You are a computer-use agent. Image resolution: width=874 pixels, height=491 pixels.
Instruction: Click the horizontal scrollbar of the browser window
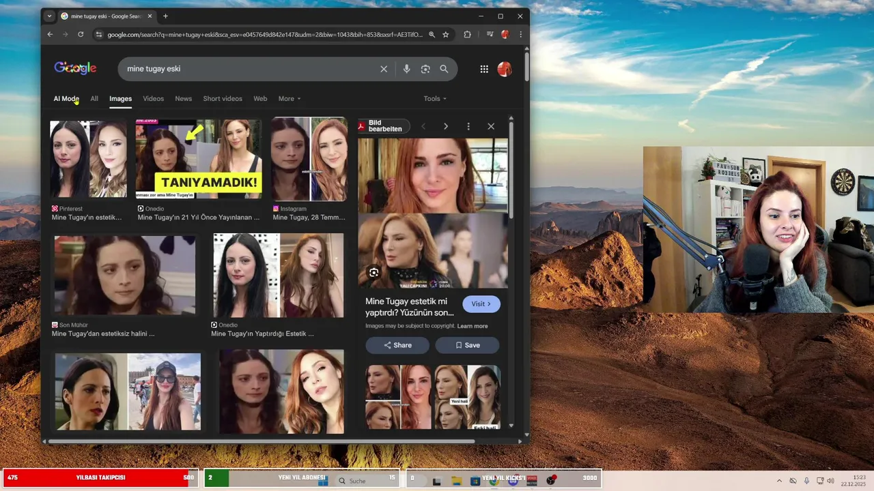261,441
